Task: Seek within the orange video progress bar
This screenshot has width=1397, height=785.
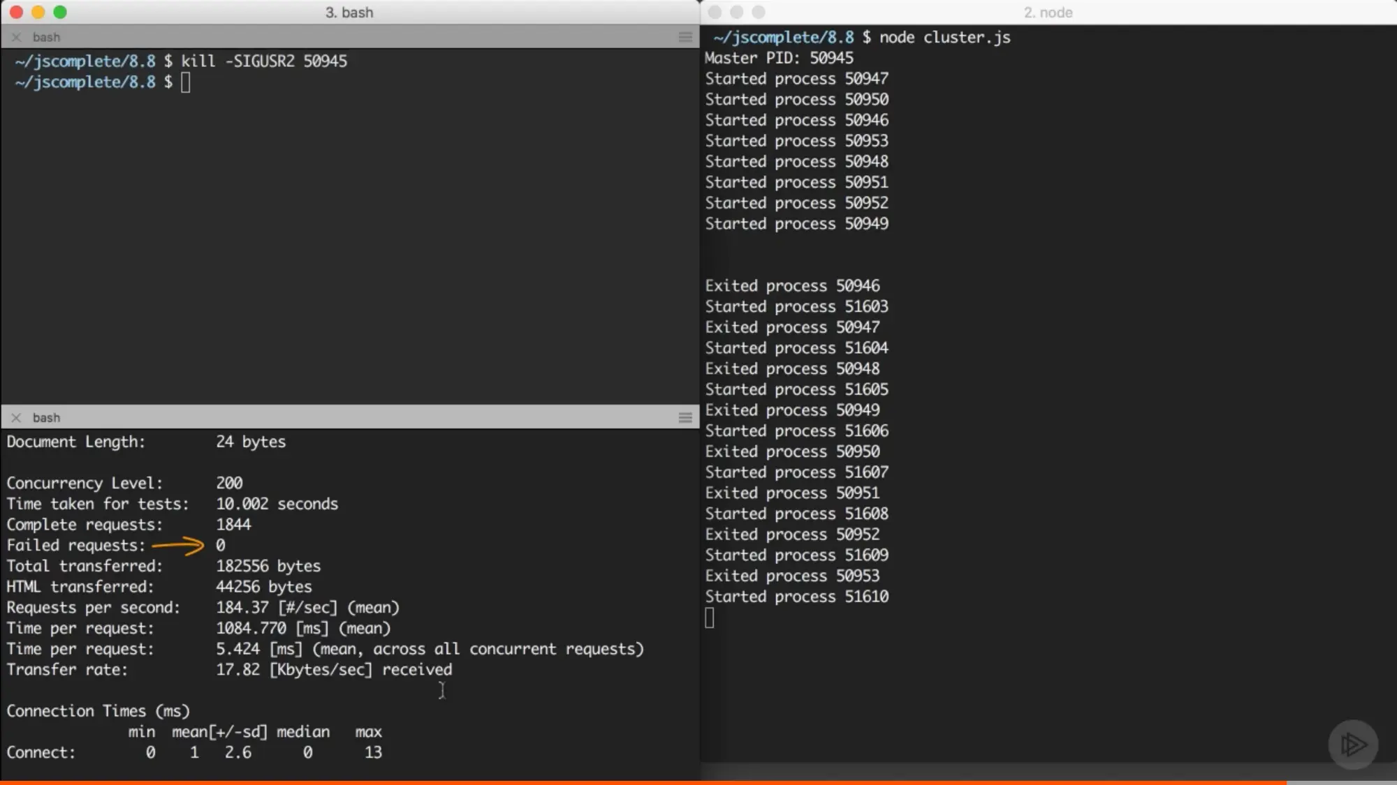Action: point(629,782)
